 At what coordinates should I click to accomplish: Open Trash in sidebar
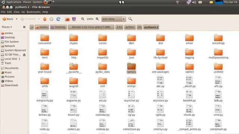pyautogui.click(x=6, y=63)
